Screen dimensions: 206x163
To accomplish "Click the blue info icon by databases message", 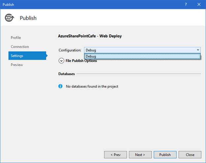I will click(60, 86).
